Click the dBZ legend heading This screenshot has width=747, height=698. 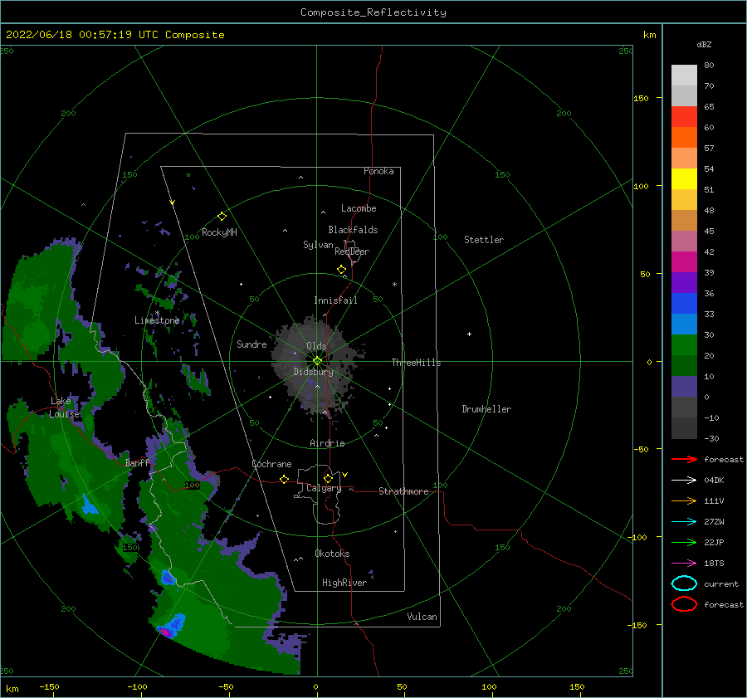coord(704,44)
